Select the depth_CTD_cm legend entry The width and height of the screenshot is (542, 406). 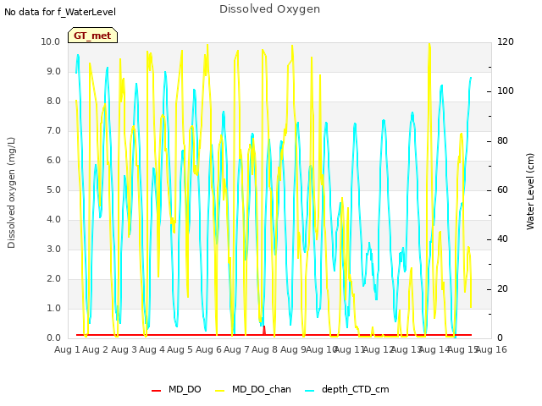tap(347, 389)
